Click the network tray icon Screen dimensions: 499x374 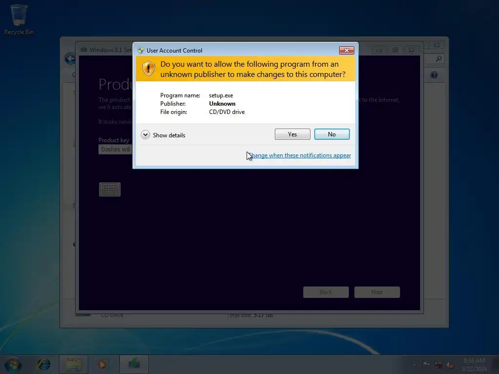click(438, 365)
